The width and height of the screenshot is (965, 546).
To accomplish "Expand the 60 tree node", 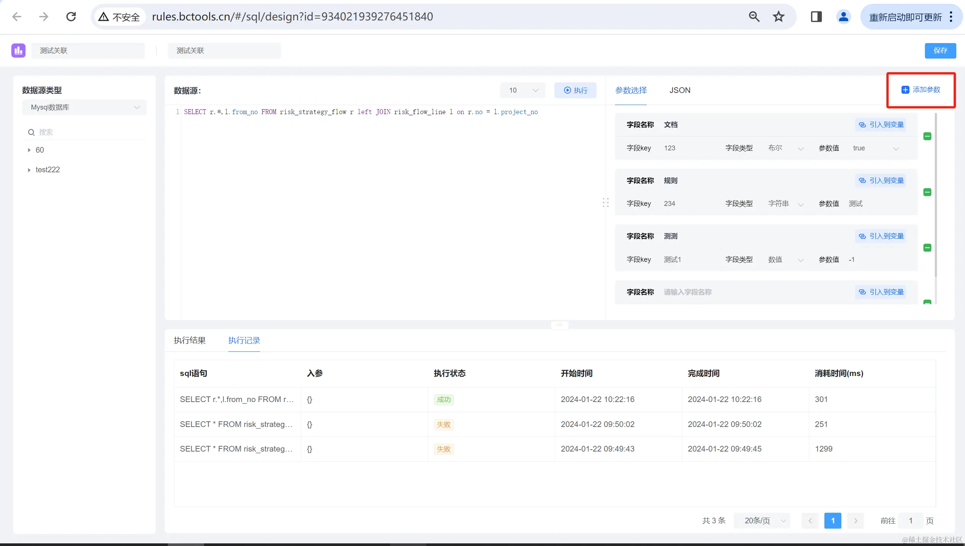I will (x=29, y=150).
